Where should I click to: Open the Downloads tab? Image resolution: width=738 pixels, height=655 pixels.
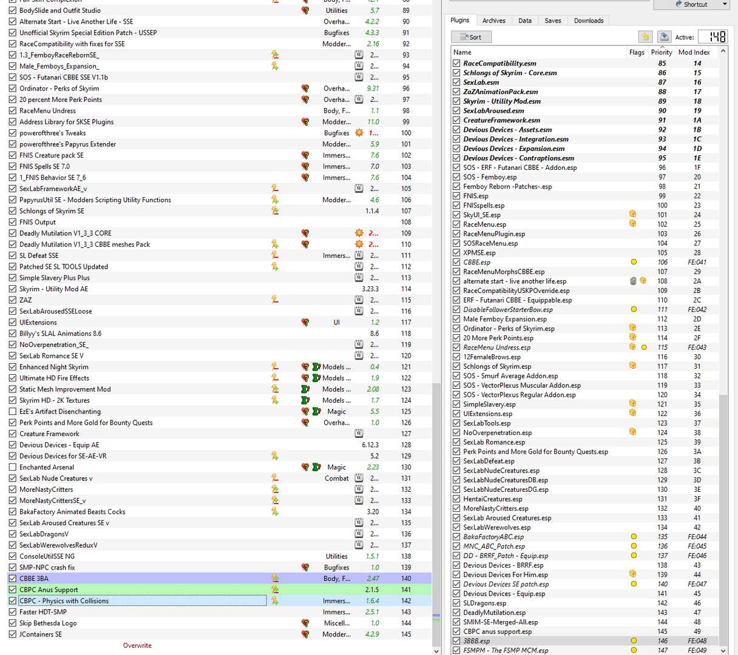[x=589, y=21]
